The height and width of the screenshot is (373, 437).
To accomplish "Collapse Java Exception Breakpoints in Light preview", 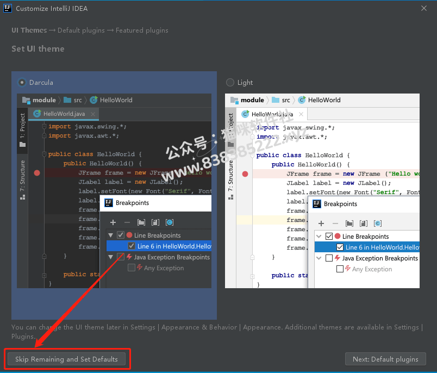I will [x=319, y=258].
